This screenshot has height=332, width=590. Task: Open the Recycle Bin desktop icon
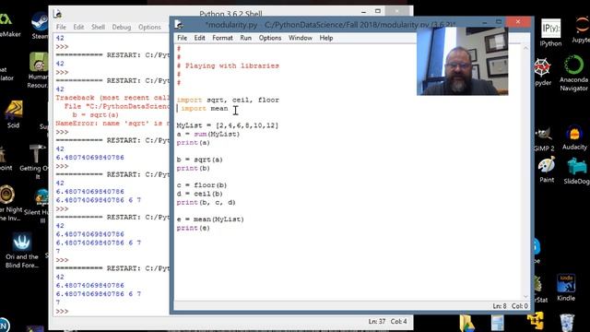coord(567,323)
